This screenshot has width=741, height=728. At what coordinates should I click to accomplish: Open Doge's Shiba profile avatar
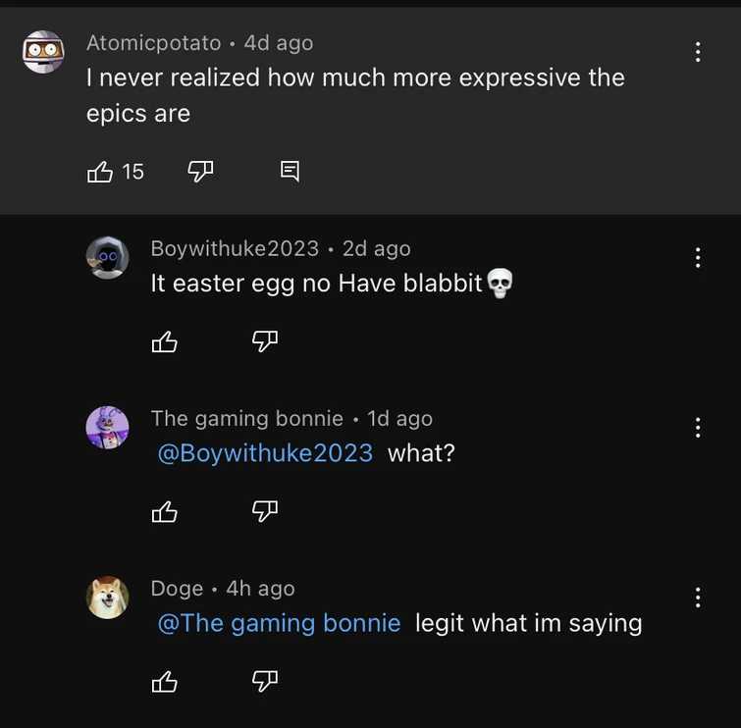click(x=107, y=598)
